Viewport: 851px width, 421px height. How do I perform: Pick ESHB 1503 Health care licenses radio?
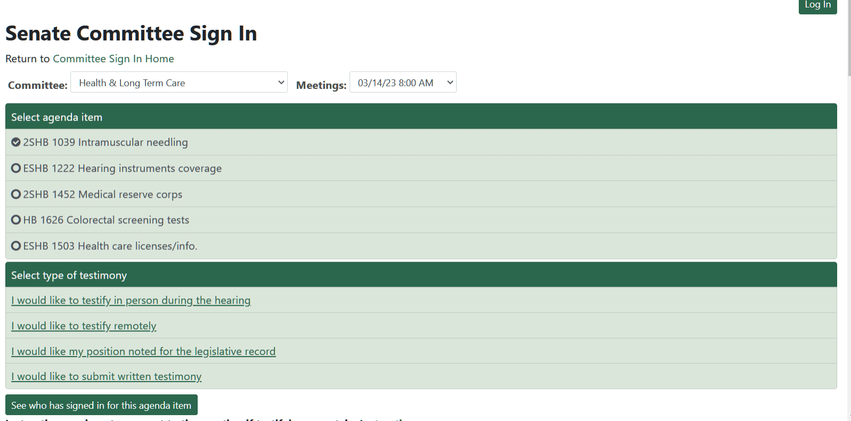point(16,246)
